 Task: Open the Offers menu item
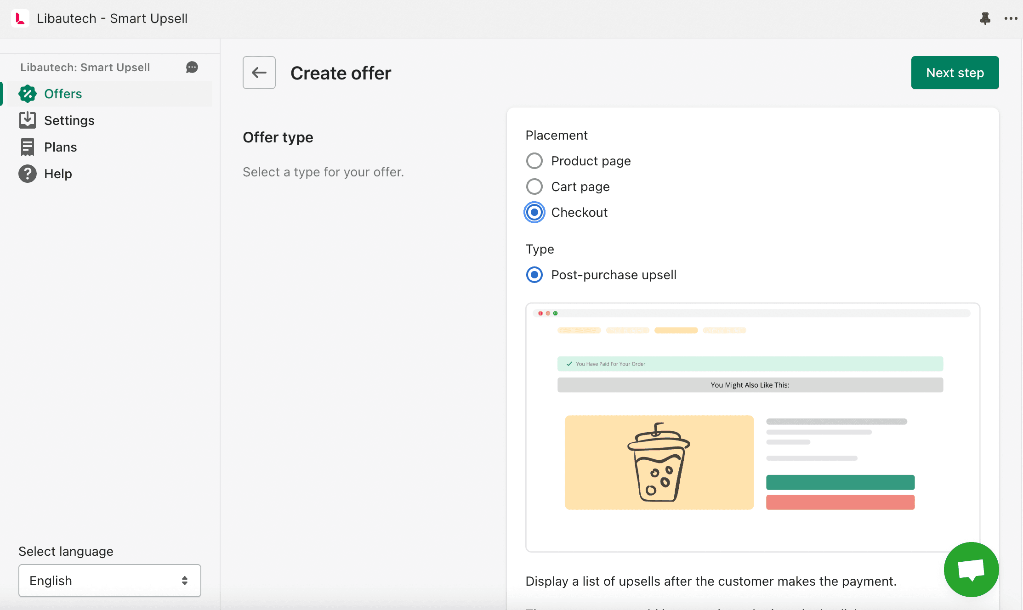[x=109, y=94]
